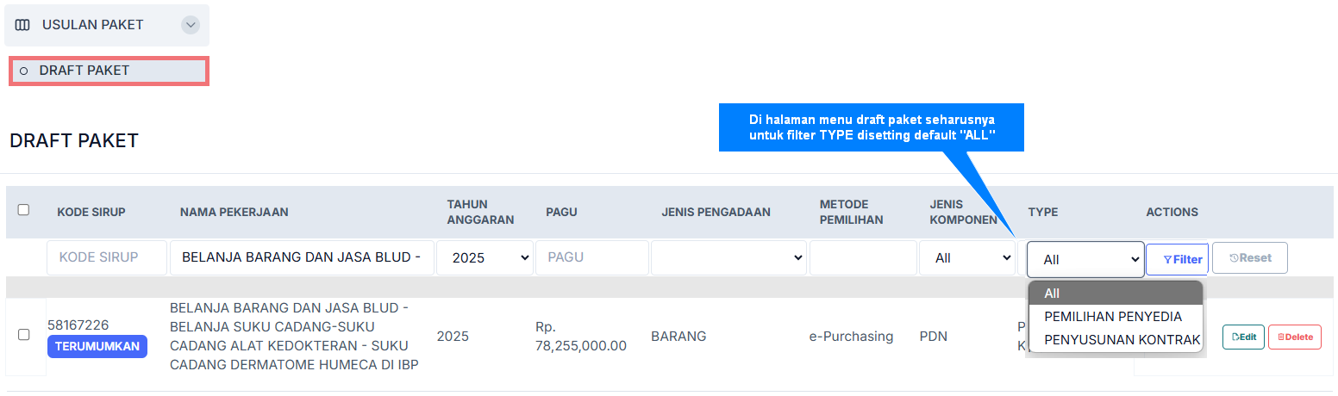Choose PEMILIHAN PENYEDIA from TYPE list
Viewport: 1338px width, 396px height.
point(1111,317)
